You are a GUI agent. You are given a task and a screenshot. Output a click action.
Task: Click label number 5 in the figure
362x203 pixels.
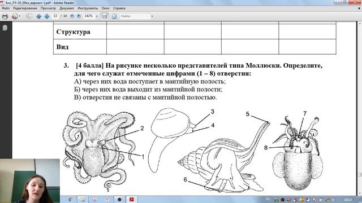coord(248,114)
